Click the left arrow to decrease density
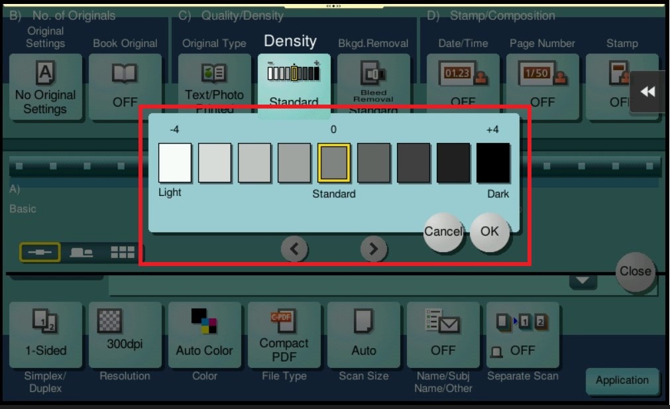The width and height of the screenshot is (670, 409). click(294, 249)
